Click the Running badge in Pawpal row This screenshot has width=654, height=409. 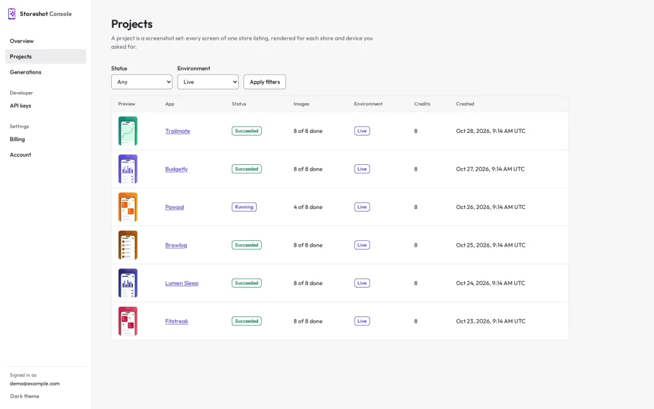point(244,207)
